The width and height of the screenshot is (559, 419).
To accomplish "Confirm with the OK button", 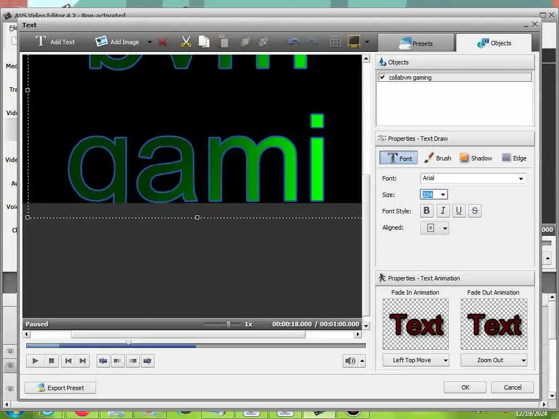I will 465,387.
